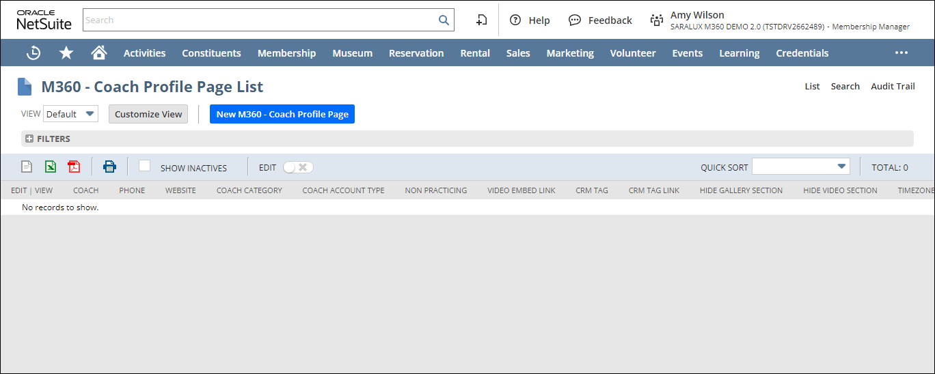
Task: Open the Recent Records clock icon
Action: 33,53
